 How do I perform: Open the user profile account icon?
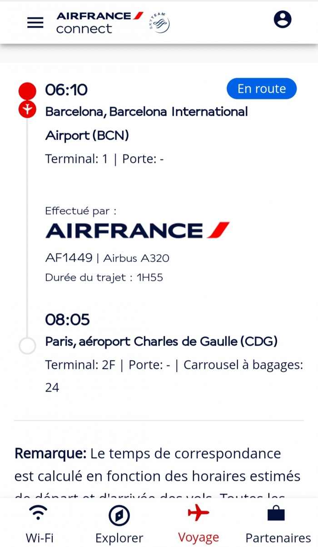coord(283,19)
